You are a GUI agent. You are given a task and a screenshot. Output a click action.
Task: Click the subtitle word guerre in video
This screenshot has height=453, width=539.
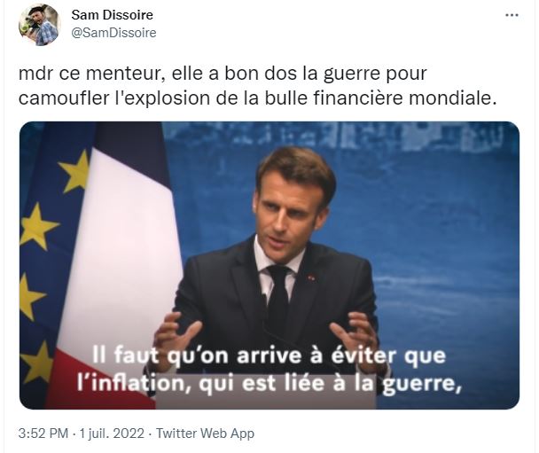pyautogui.click(x=422, y=384)
